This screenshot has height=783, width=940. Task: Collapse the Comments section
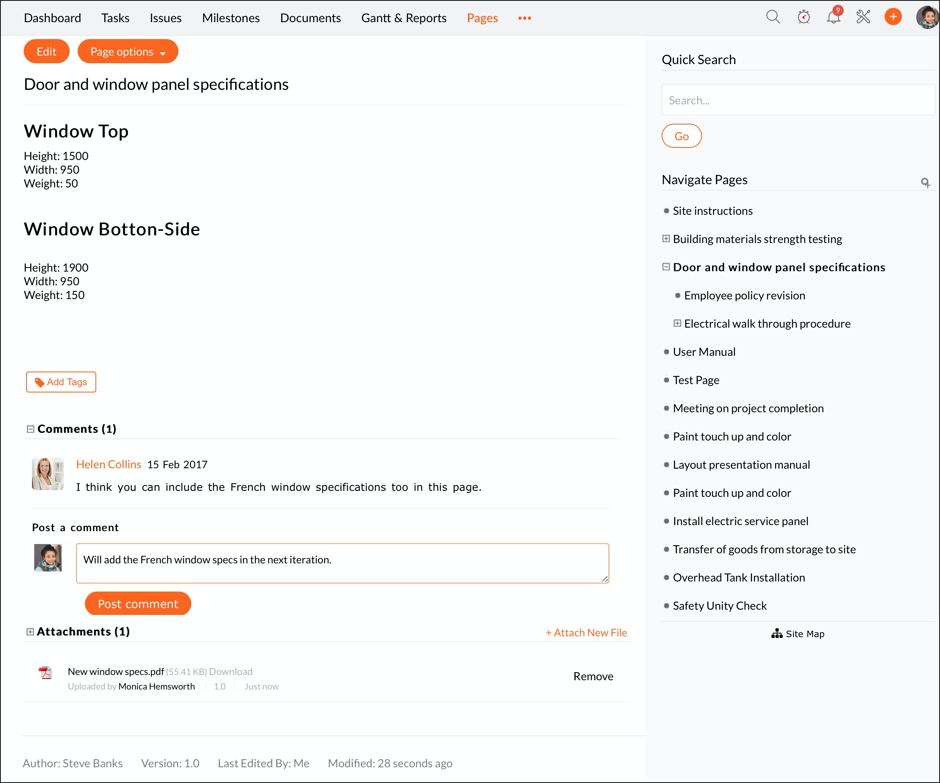(x=31, y=429)
